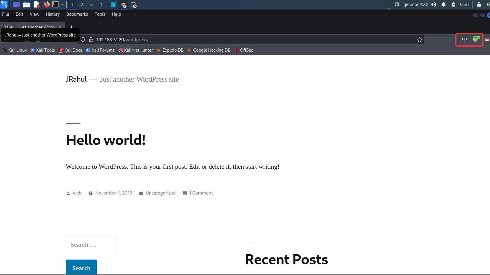Viewport: 490px width, 275px height.
Task: Click the JRahul site title link
Action: [76, 79]
